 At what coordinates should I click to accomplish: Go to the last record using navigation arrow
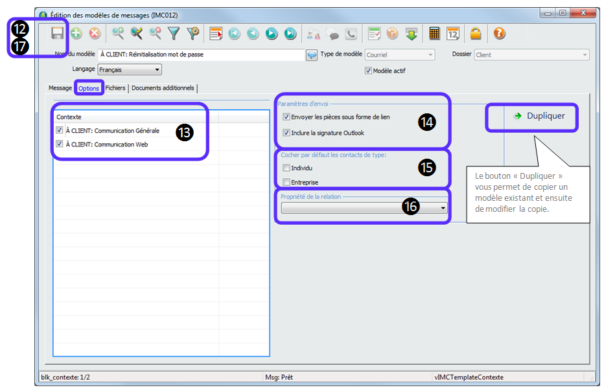(x=290, y=34)
